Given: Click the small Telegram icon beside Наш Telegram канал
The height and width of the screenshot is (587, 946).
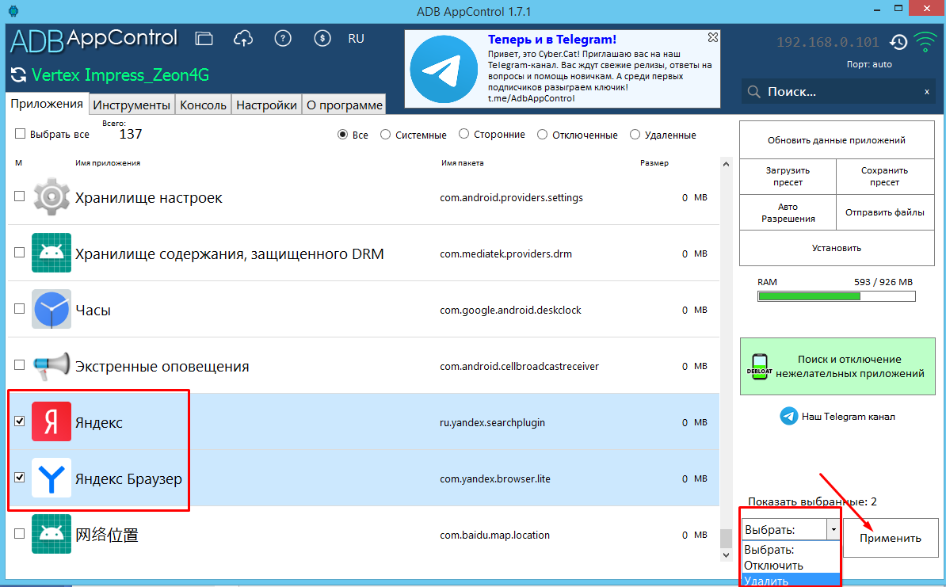Looking at the screenshot, I should [x=788, y=416].
